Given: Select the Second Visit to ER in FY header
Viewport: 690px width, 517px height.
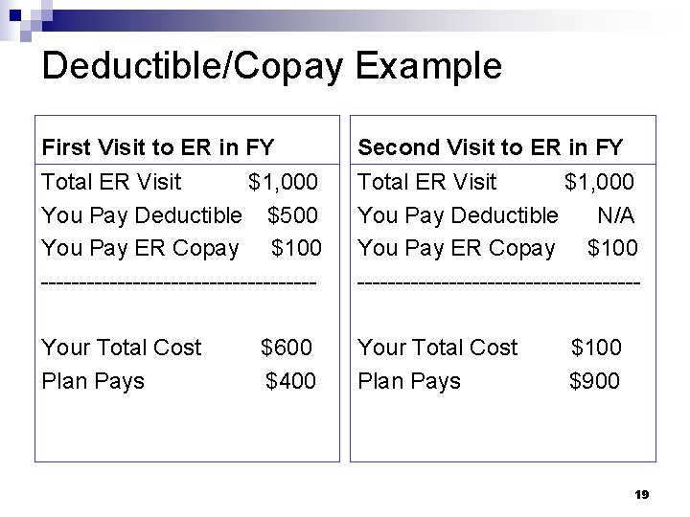Looking at the screenshot, I should (491, 147).
